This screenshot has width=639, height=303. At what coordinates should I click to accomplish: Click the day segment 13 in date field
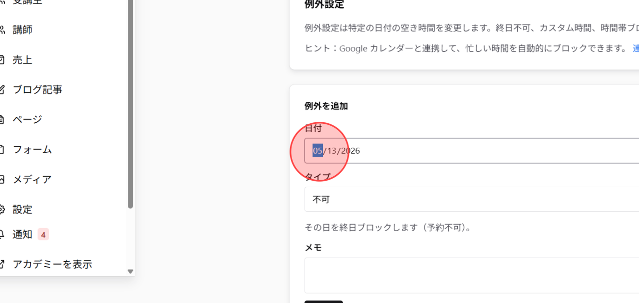(332, 151)
